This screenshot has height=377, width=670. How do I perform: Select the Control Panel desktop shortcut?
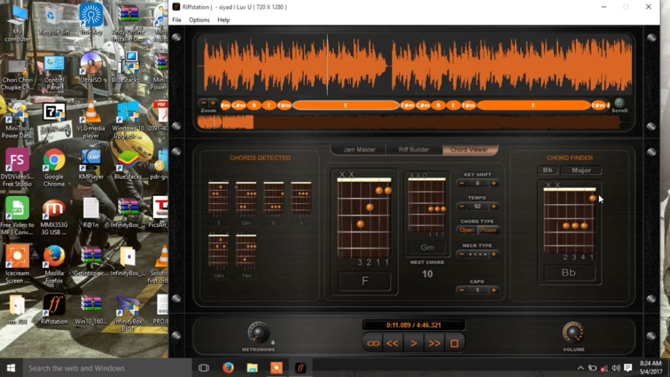(54, 72)
